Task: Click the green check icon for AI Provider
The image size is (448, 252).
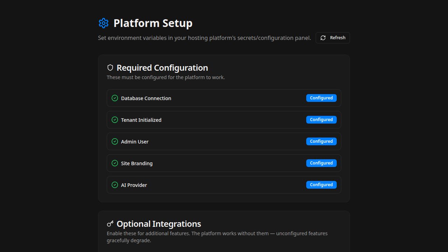Action: 115,185
